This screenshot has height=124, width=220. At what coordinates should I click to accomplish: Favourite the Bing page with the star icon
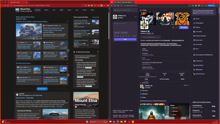pyautogui.click(x=82, y=6)
